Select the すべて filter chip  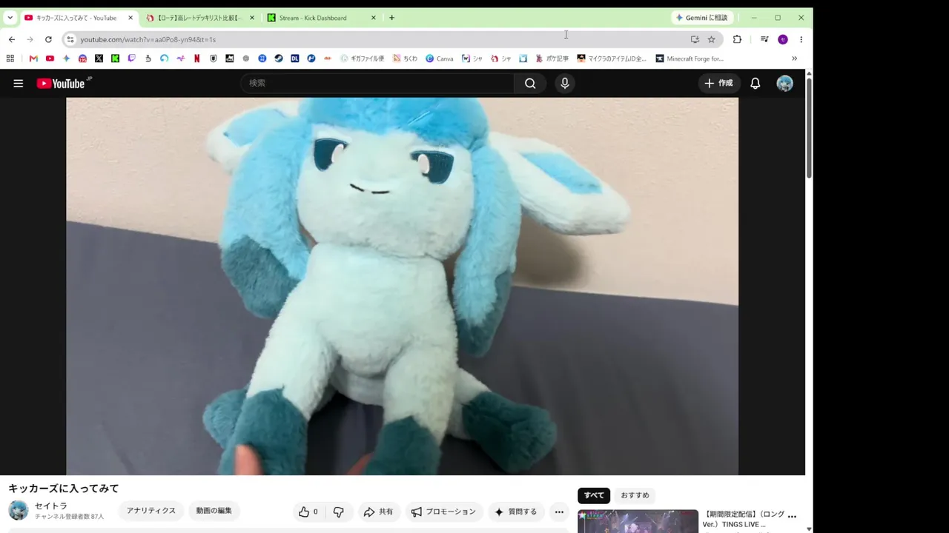coord(594,495)
